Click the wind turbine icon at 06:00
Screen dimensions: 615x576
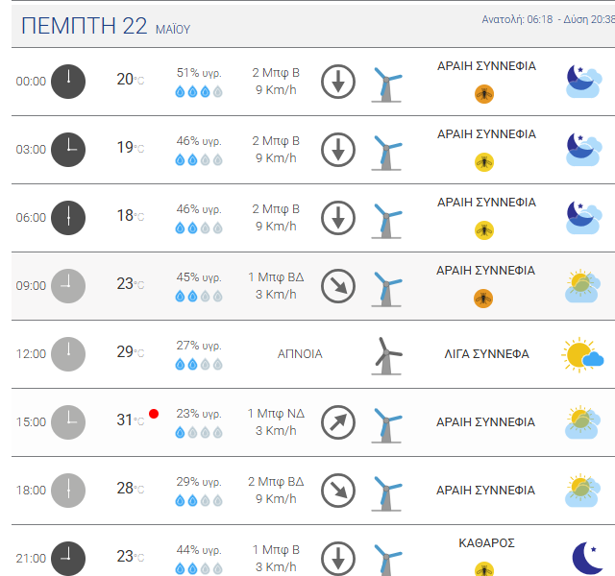click(386, 221)
